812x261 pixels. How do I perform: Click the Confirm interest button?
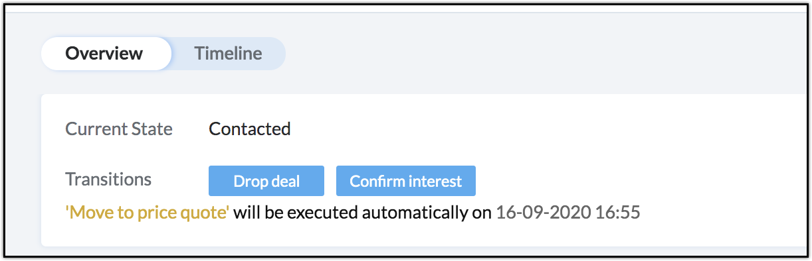406,181
